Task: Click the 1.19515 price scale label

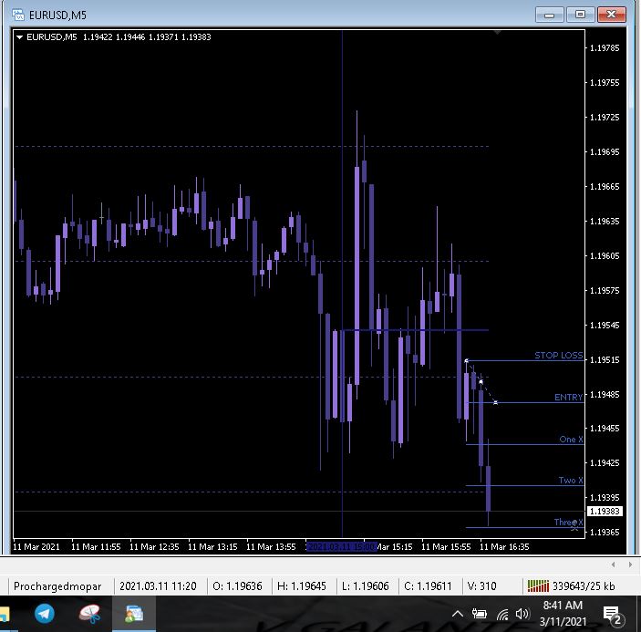Action: [605, 359]
